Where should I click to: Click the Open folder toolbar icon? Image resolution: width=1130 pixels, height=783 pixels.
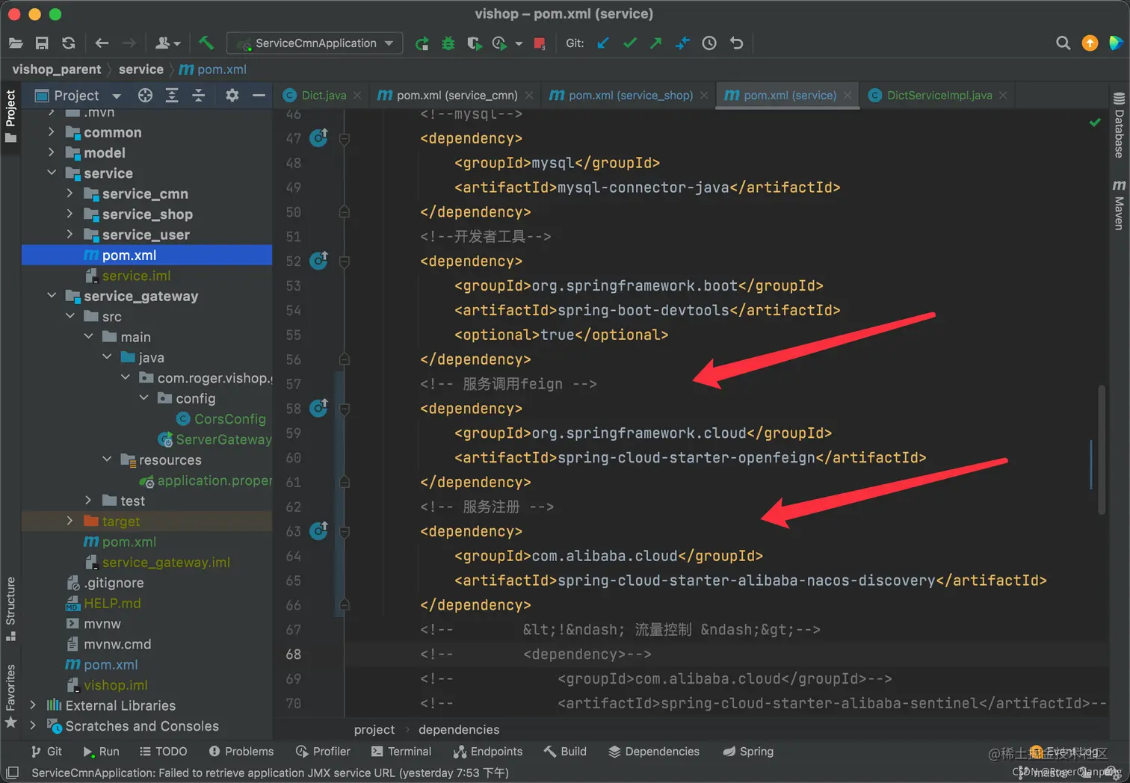16,43
